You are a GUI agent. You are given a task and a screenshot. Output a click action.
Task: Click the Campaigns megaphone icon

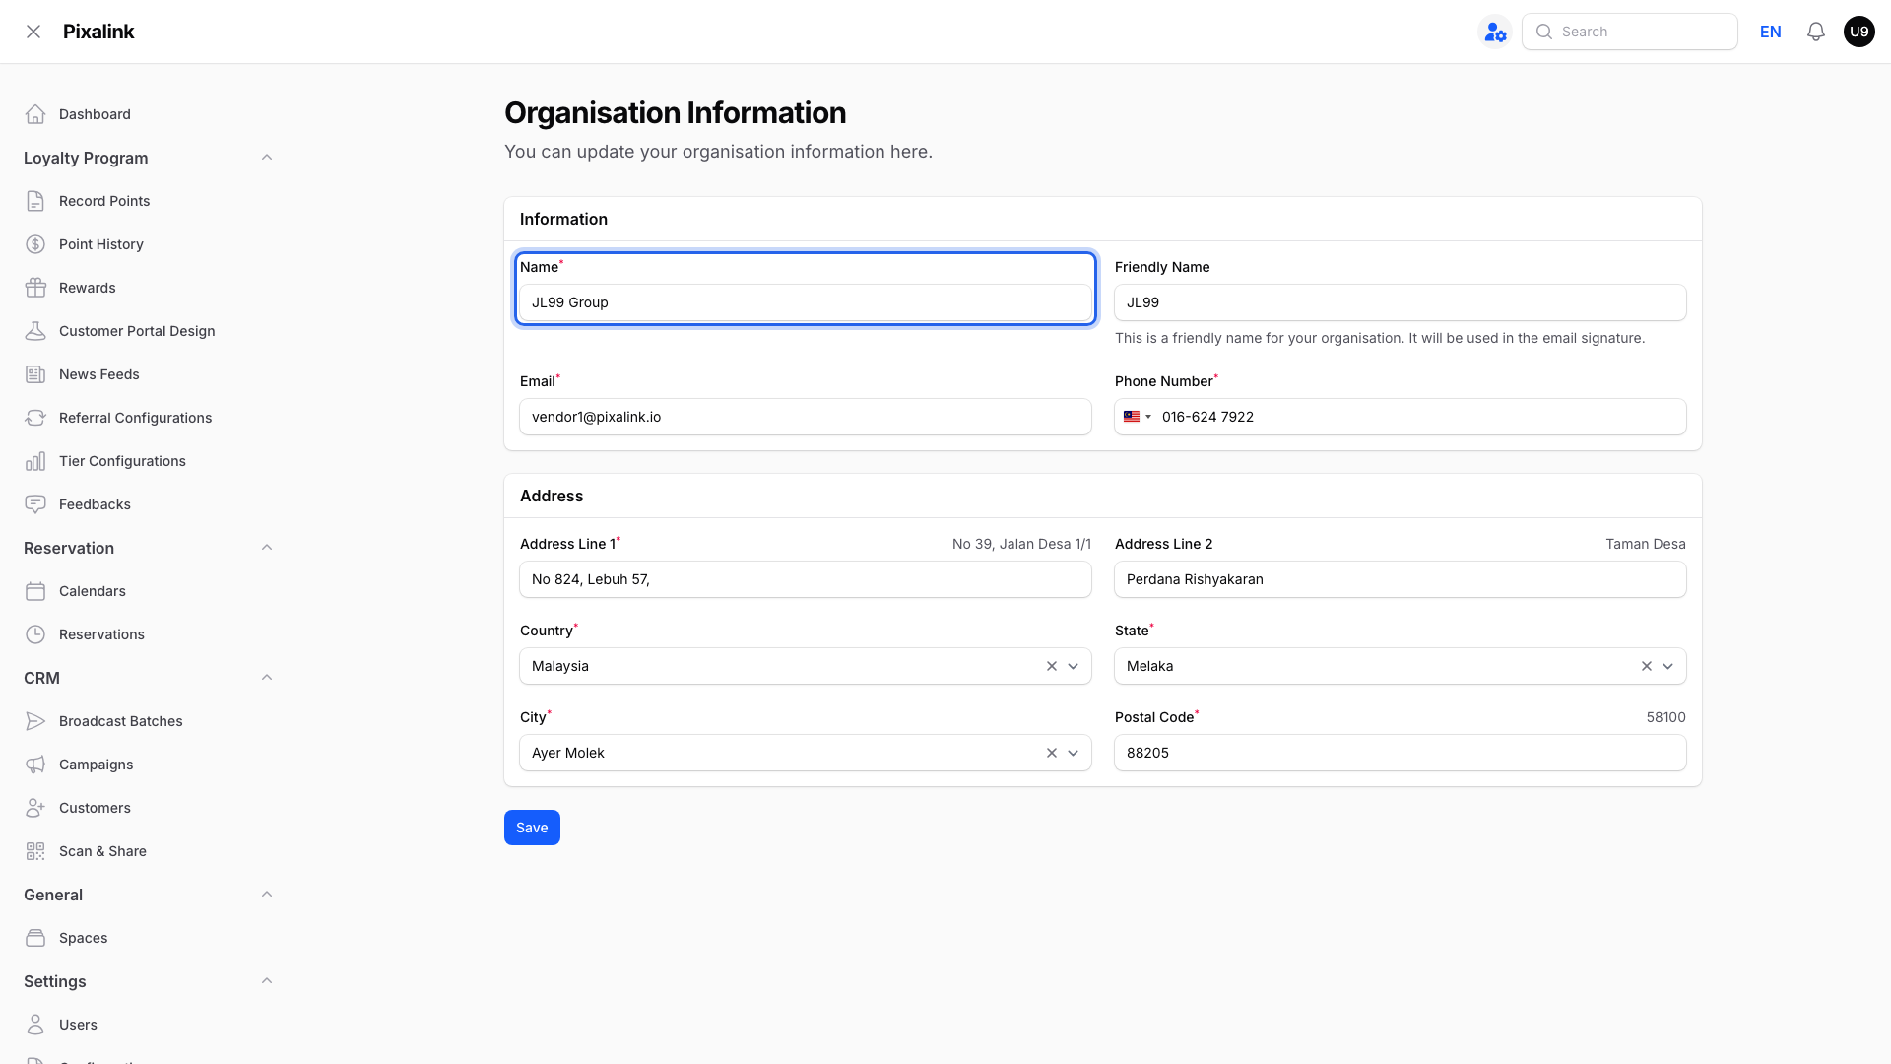35,765
